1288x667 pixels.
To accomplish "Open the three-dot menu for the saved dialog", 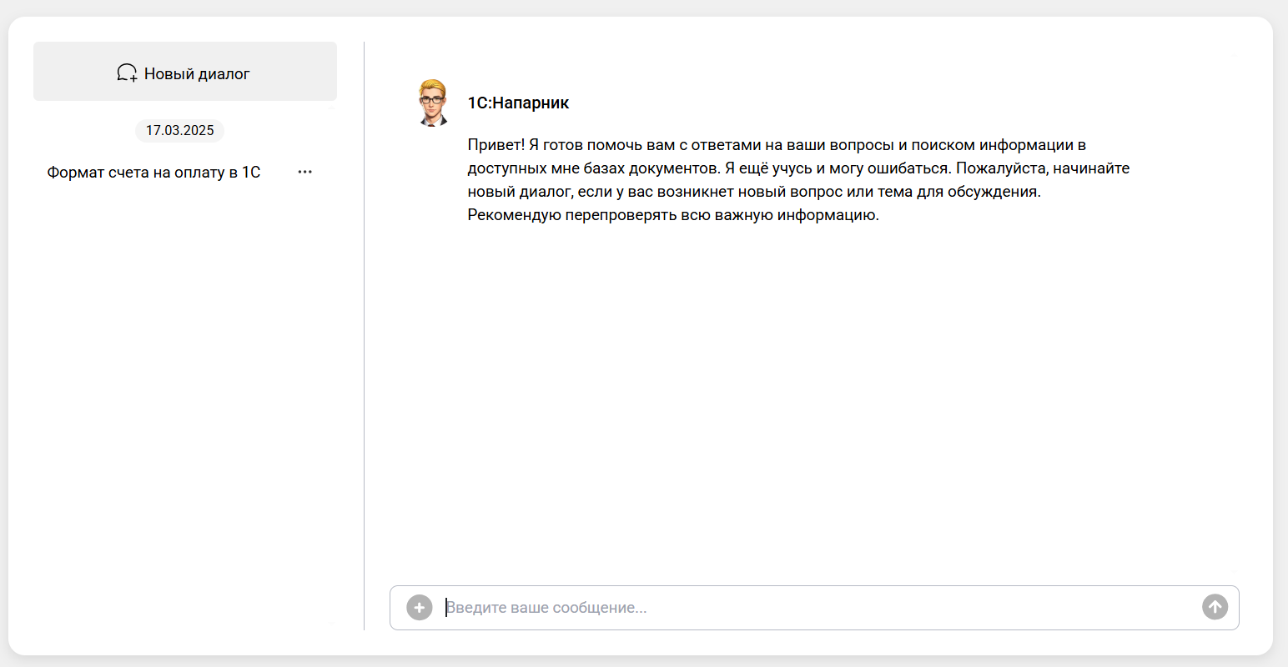I will coord(304,172).
